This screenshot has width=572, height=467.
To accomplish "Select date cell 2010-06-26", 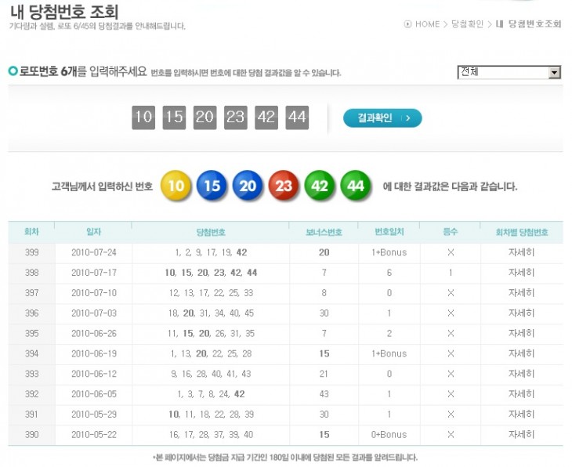I will 94,333.
